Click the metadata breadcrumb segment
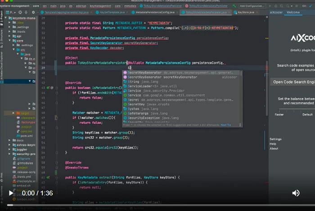315x211 pixels. (130, 6)
